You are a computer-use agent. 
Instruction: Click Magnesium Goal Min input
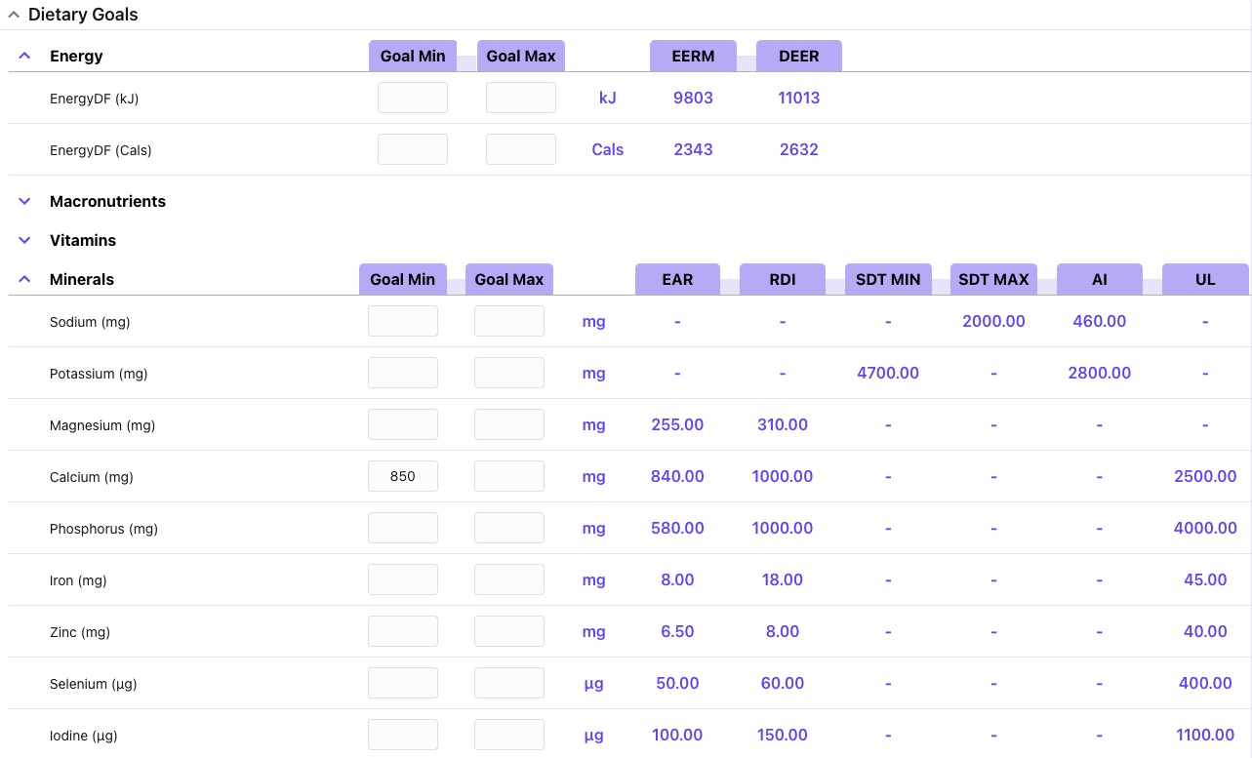[403, 424]
